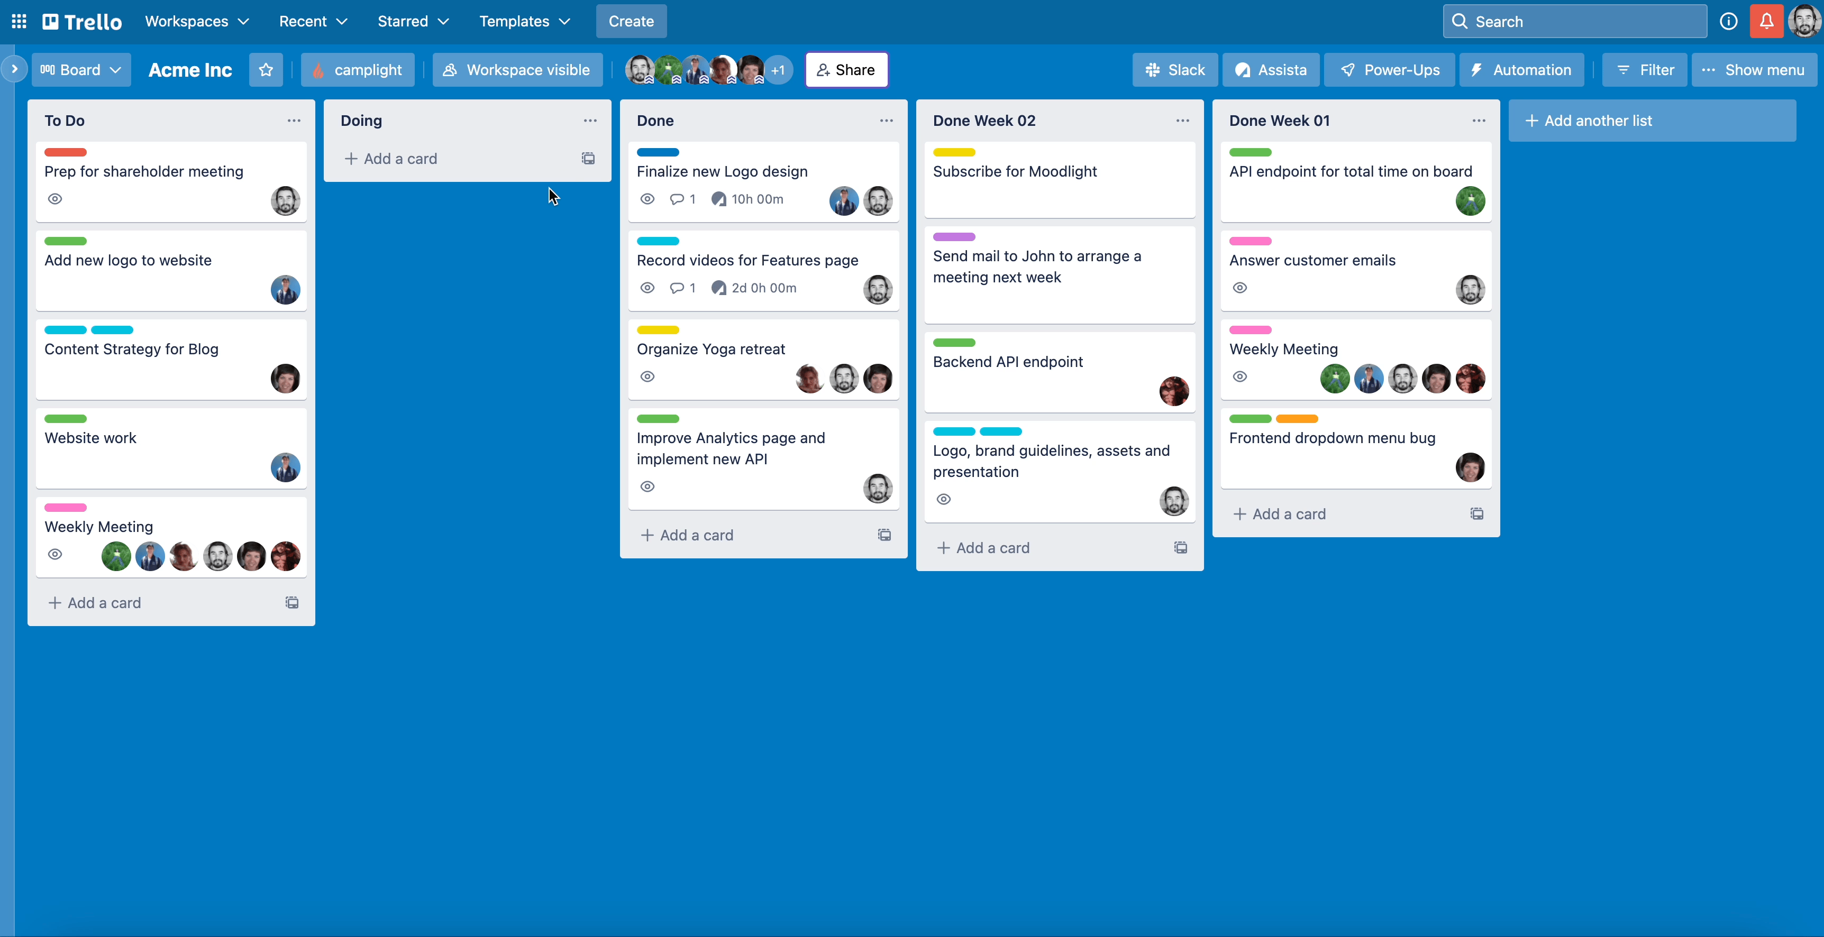
Task: Expand the Done list overflow menu
Action: 887,120
